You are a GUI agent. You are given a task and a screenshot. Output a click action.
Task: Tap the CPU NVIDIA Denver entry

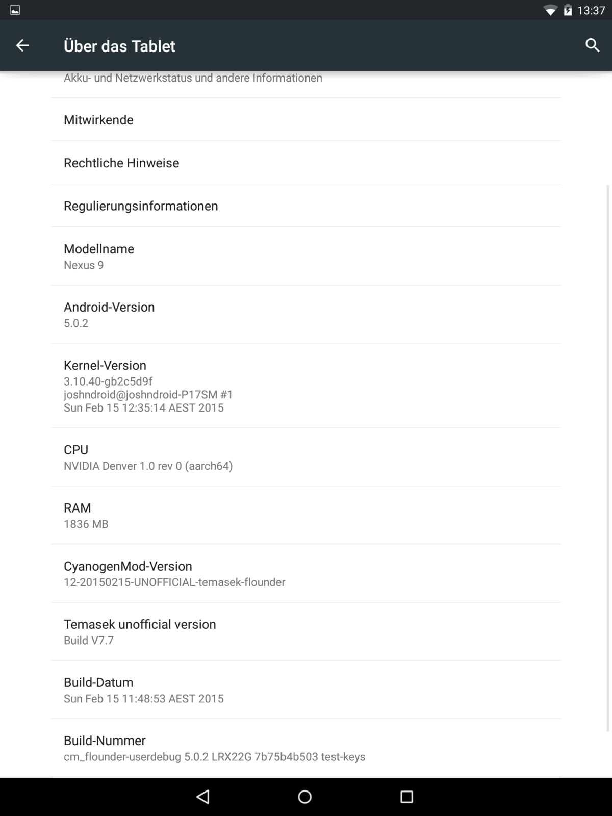306,457
